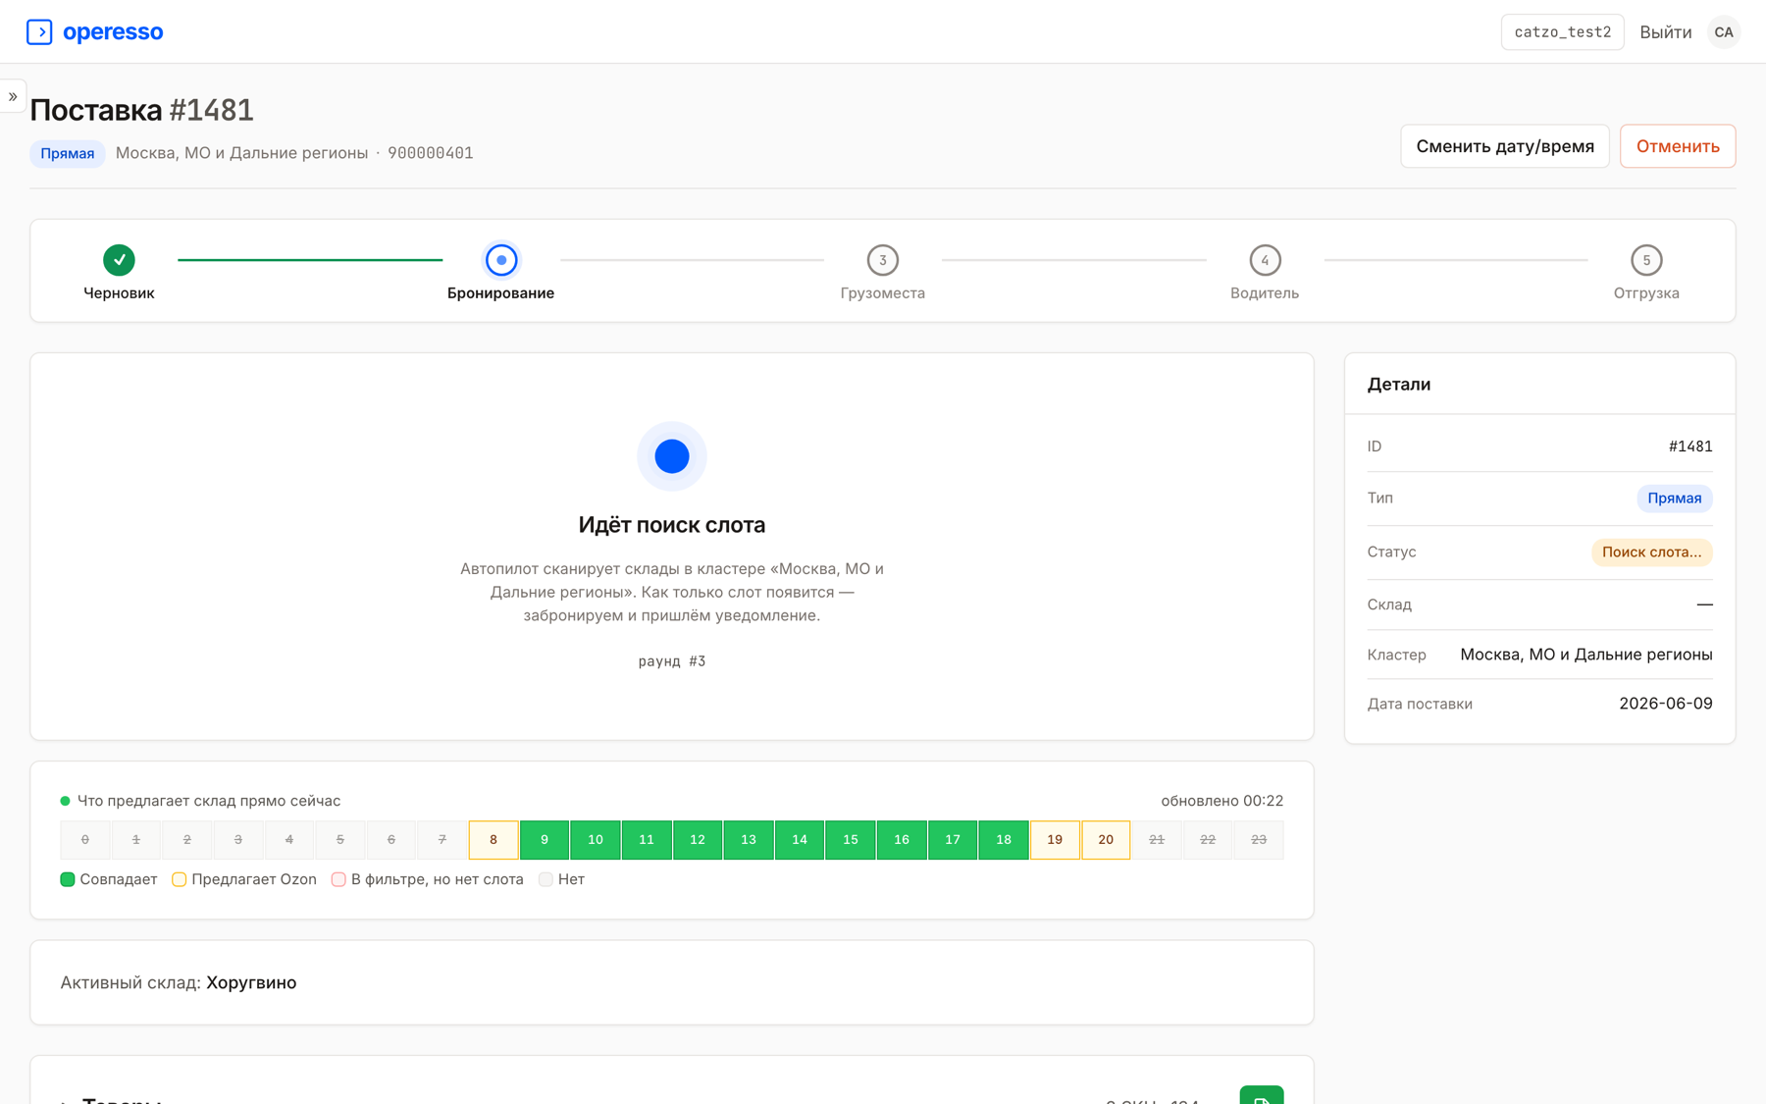The image size is (1766, 1104).
Task: Open the CA user avatar
Action: [1724, 32]
